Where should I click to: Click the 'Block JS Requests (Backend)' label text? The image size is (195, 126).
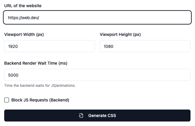(x=40, y=100)
